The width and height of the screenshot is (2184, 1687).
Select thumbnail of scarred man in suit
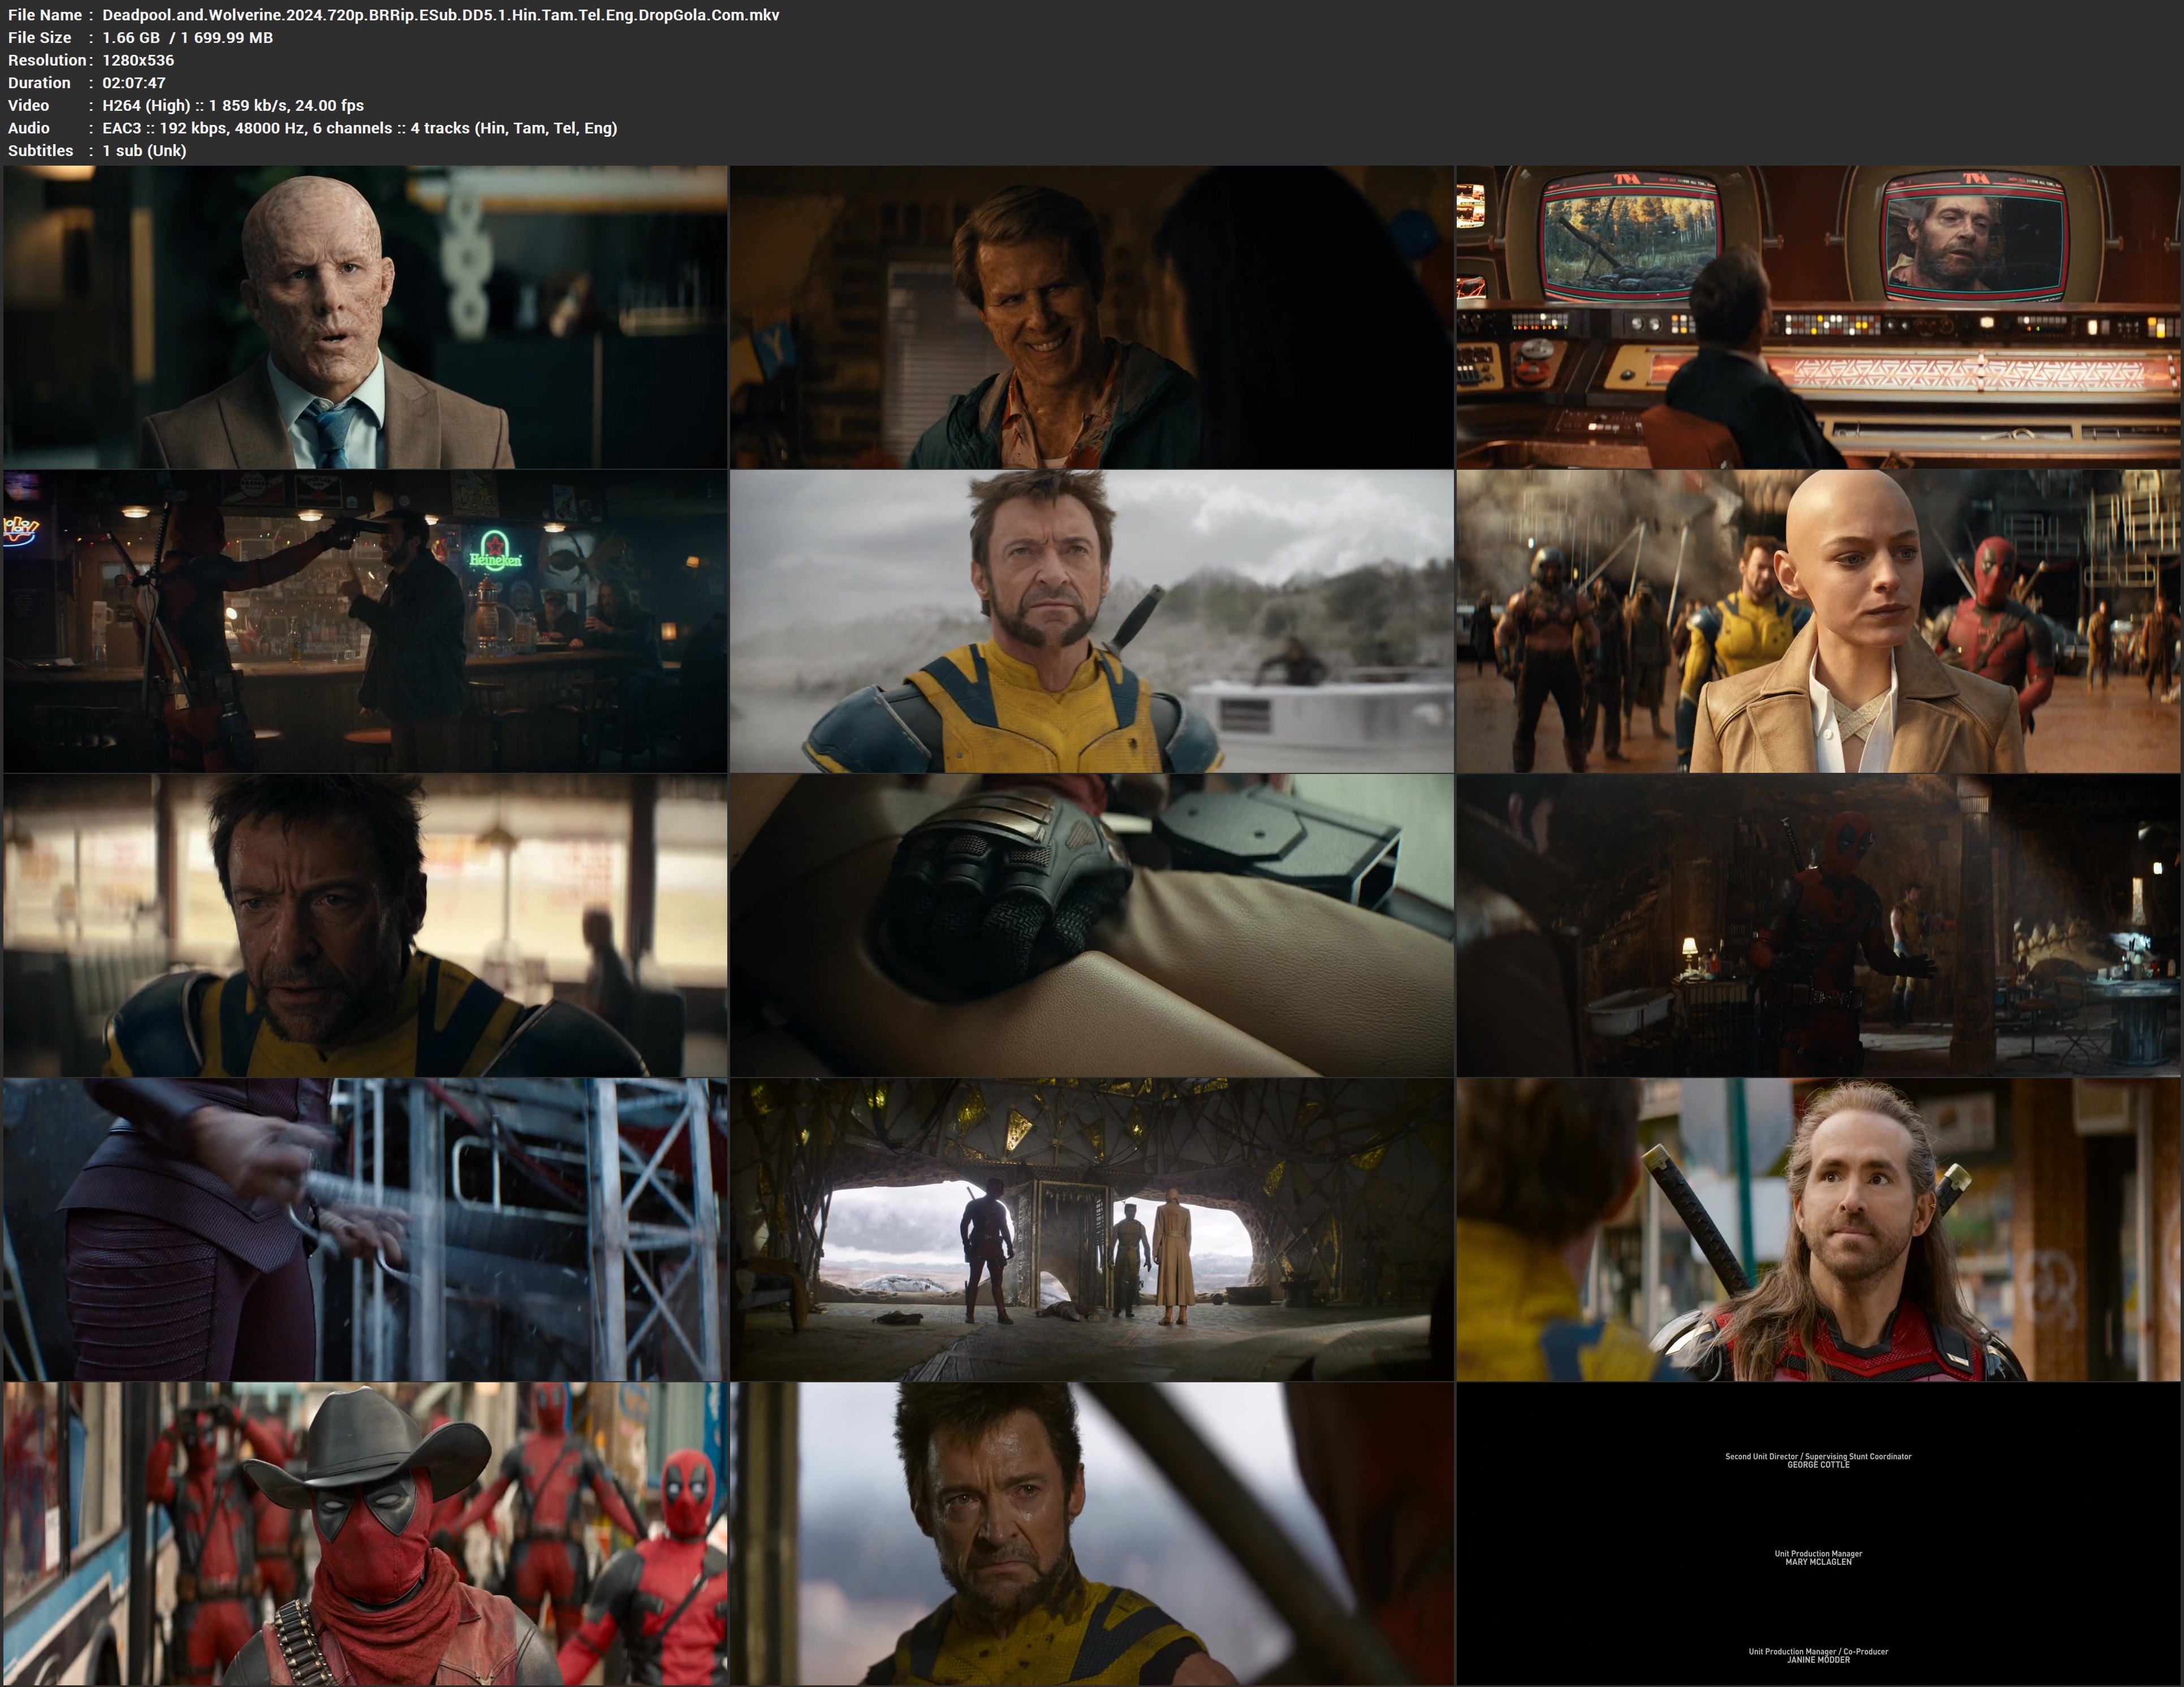point(365,317)
